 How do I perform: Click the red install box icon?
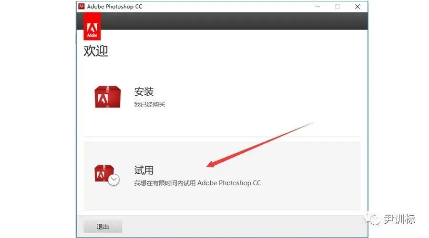(108, 97)
